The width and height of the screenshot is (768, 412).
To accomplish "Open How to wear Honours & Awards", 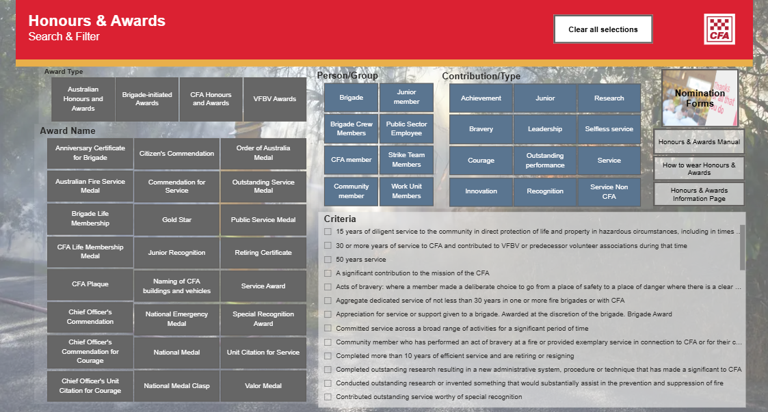I will (x=699, y=169).
